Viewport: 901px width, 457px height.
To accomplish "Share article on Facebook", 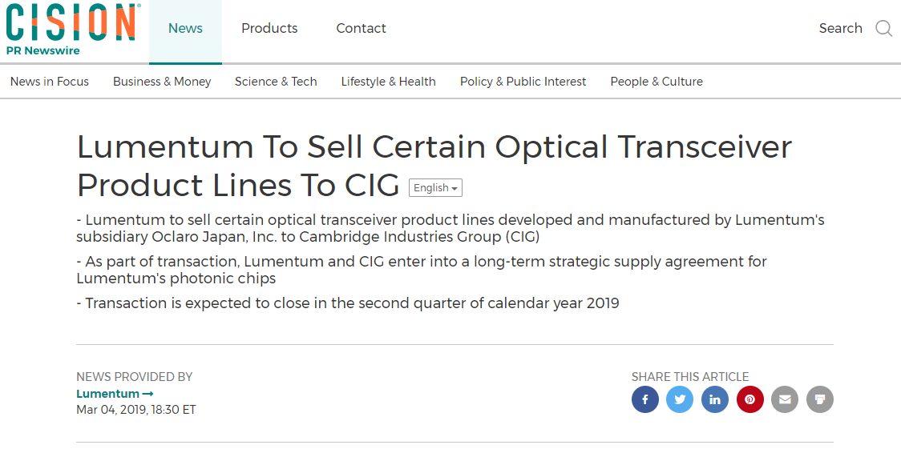I will 645,399.
